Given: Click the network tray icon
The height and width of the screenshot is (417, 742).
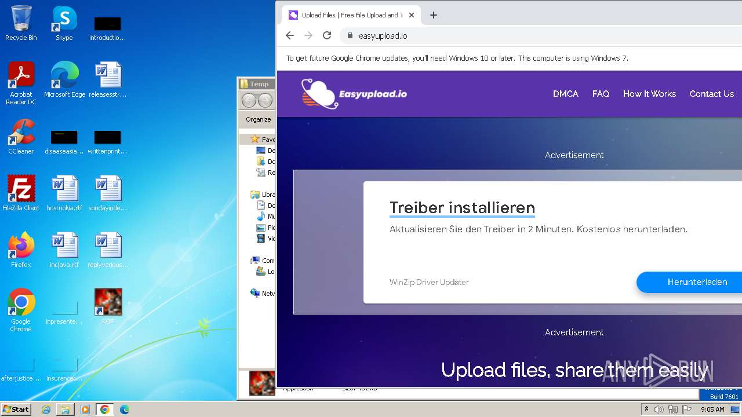Looking at the screenshot, I should coord(673,409).
